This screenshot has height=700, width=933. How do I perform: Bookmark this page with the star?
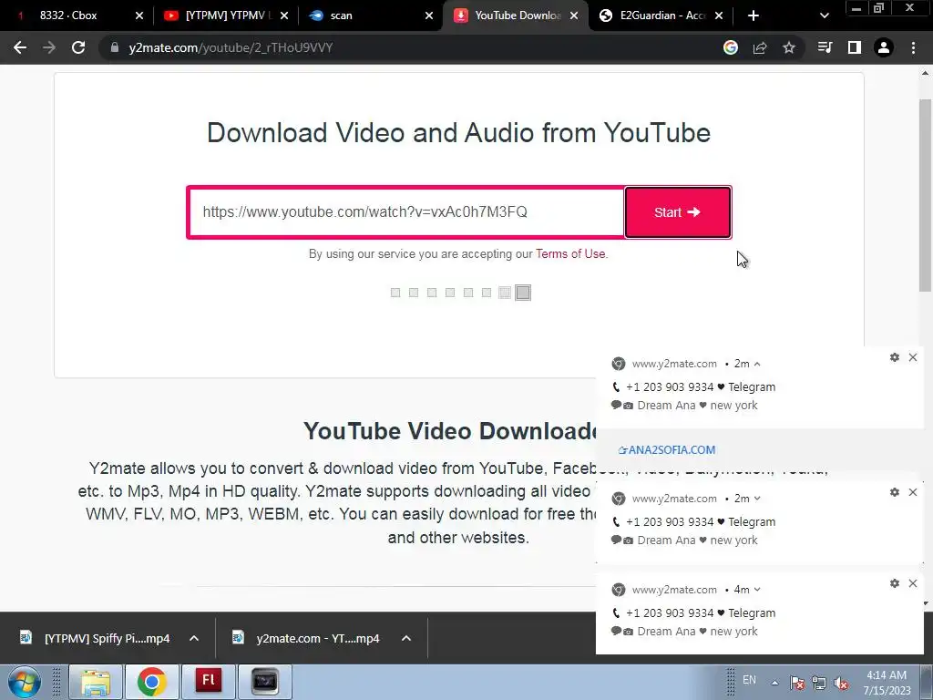point(789,47)
